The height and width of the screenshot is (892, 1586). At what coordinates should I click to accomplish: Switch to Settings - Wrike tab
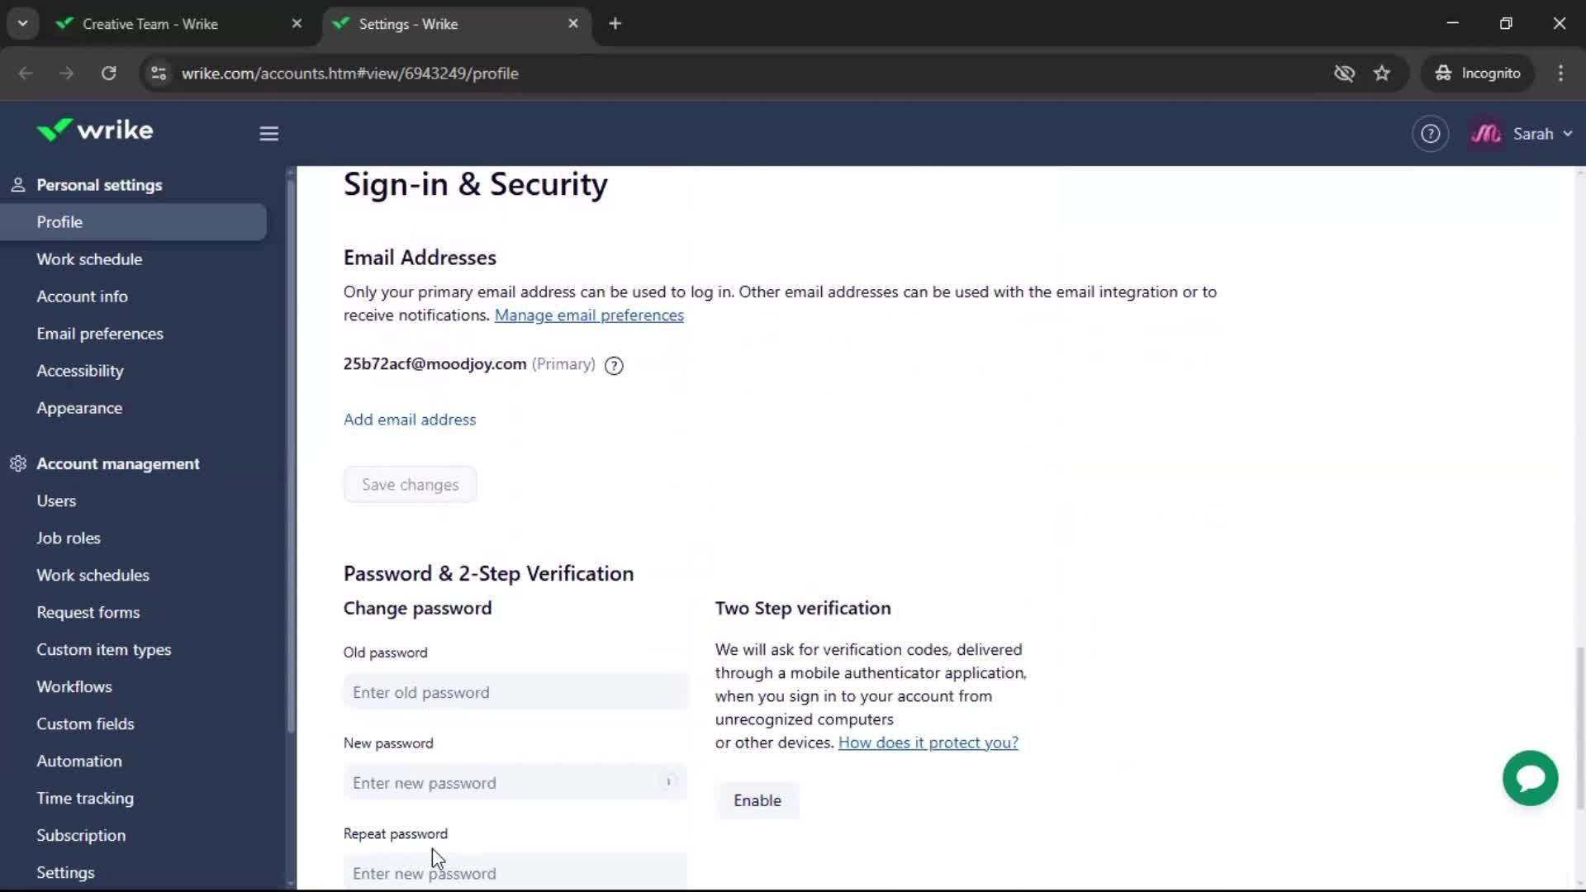click(456, 24)
